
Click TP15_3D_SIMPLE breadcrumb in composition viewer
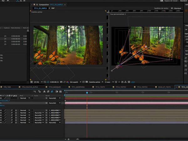[x=40, y=8]
